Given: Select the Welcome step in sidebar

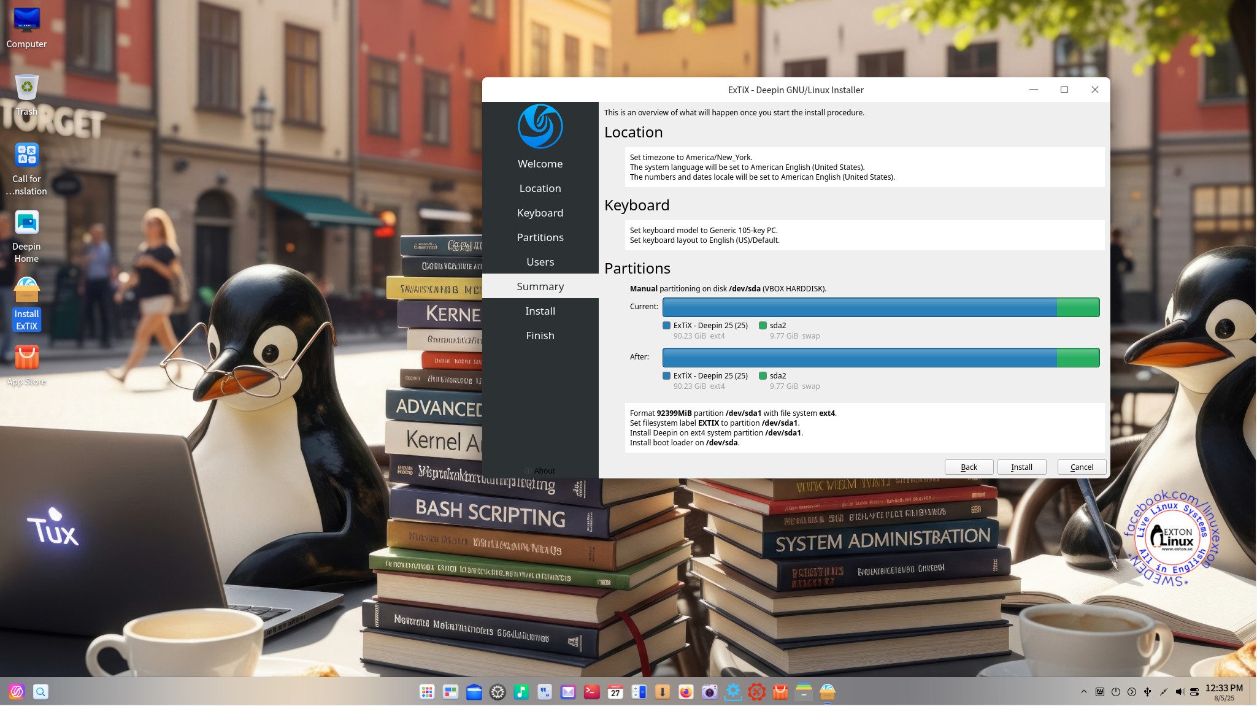Looking at the screenshot, I should point(540,164).
